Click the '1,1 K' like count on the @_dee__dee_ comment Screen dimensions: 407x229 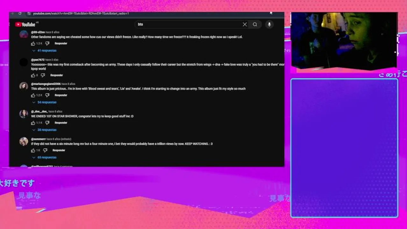[x=39, y=123]
